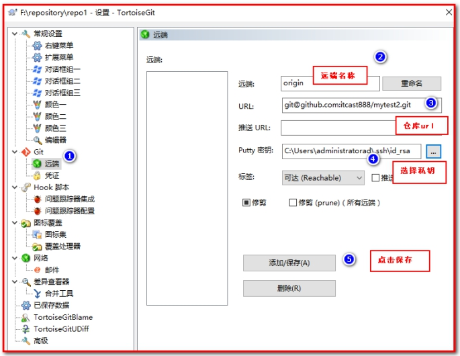Click the 远端 name field containing origin
The image size is (460, 356).
pyautogui.click(x=330, y=83)
